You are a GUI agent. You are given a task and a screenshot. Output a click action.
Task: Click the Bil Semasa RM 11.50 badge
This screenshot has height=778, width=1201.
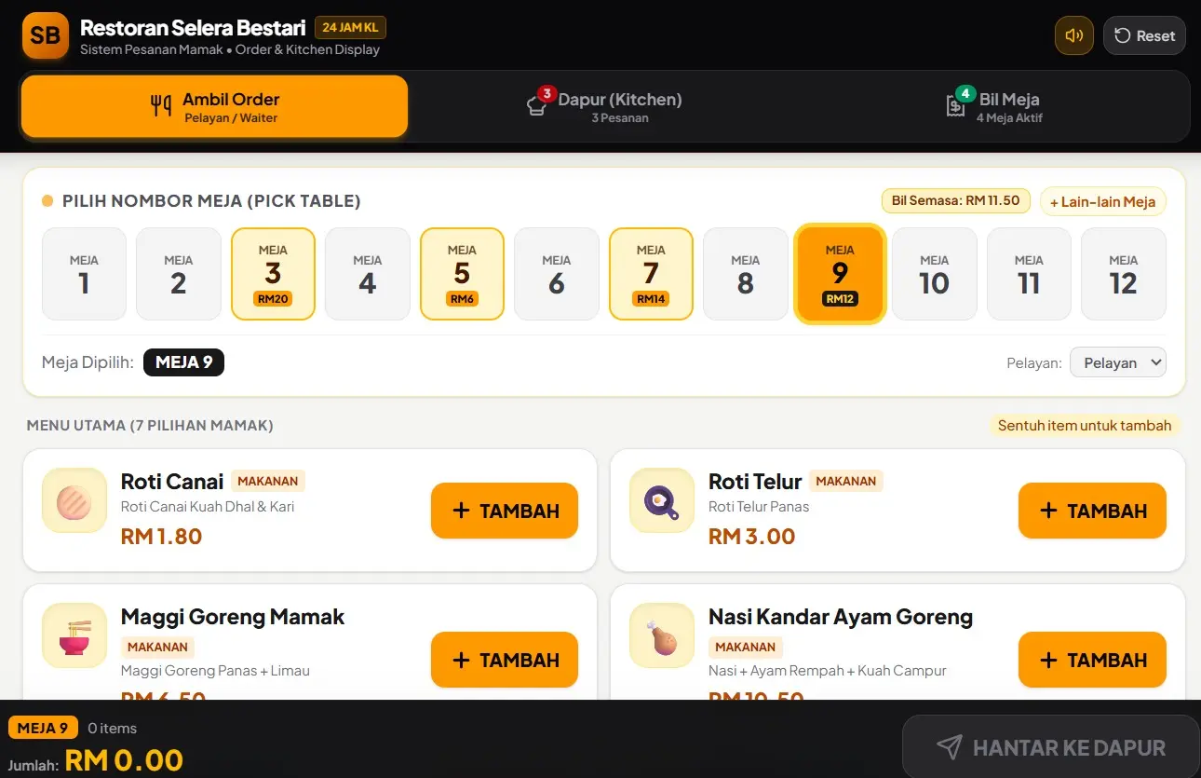[x=955, y=200]
